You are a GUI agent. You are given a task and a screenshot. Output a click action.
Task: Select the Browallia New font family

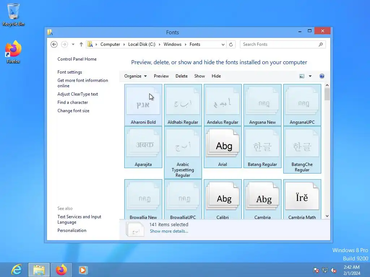pos(143,199)
